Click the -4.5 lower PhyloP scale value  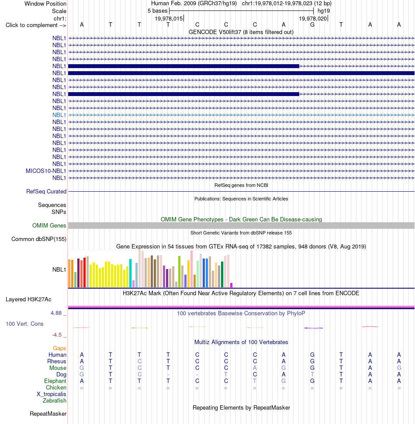pyautogui.click(x=57, y=335)
